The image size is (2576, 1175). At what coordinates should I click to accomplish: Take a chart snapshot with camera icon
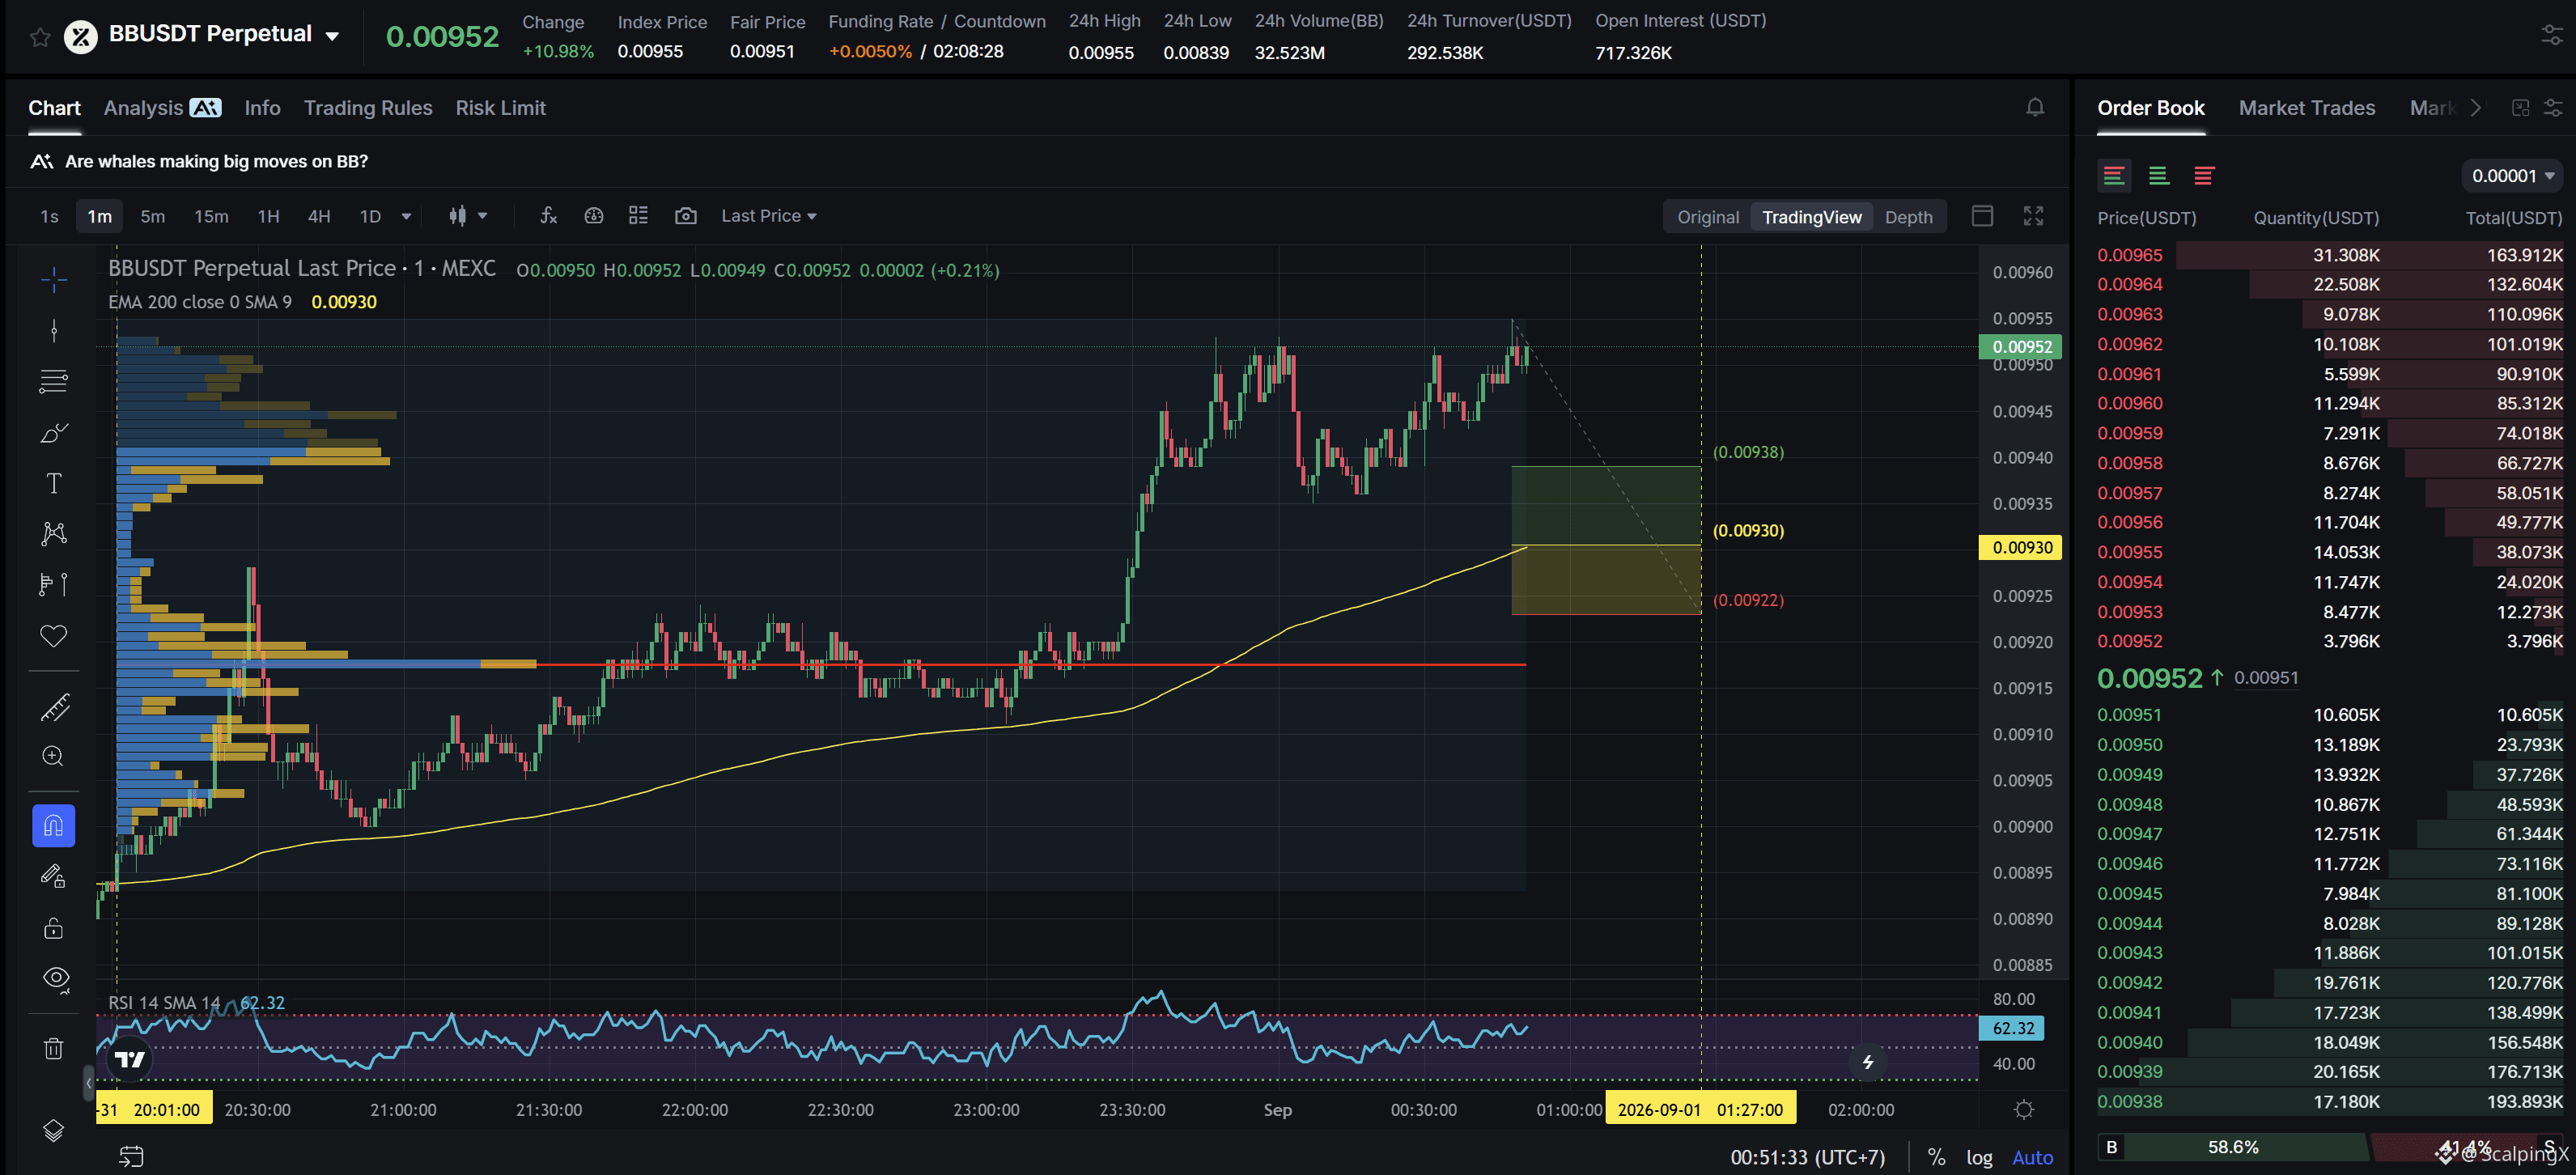coord(686,216)
